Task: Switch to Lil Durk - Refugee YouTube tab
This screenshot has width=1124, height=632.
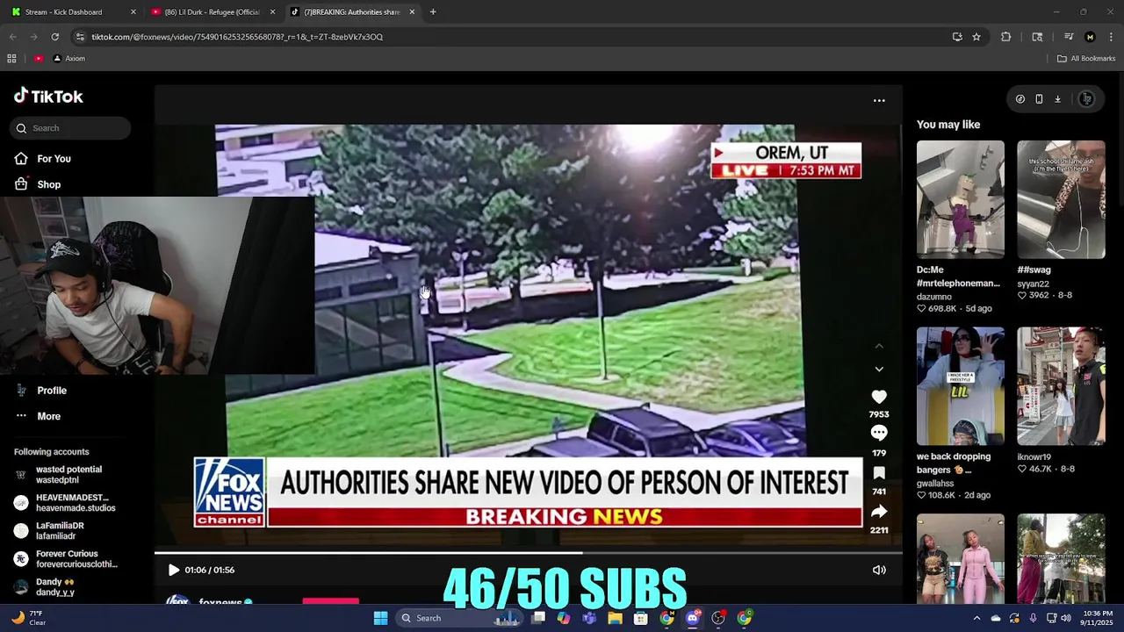Action: (x=213, y=12)
